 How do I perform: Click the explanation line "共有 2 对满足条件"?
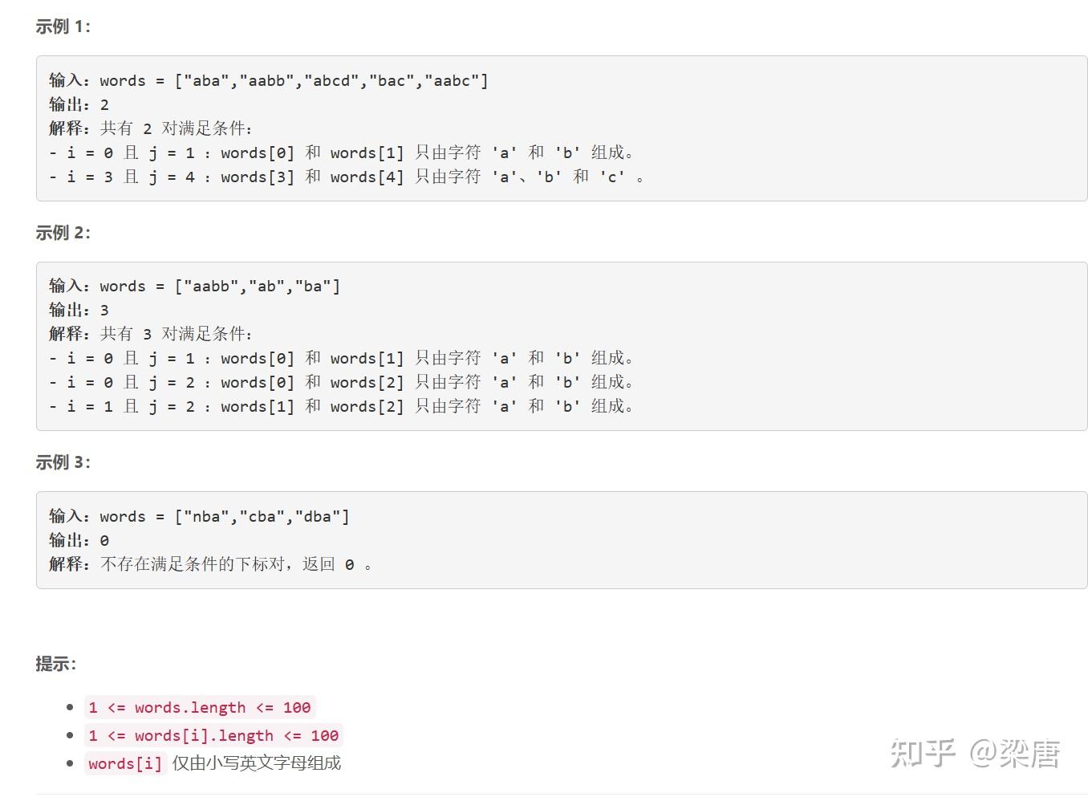click(151, 128)
